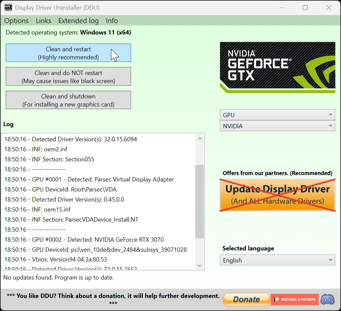The image size is (341, 311).
Task: Open the Links menu
Action: point(43,21)
